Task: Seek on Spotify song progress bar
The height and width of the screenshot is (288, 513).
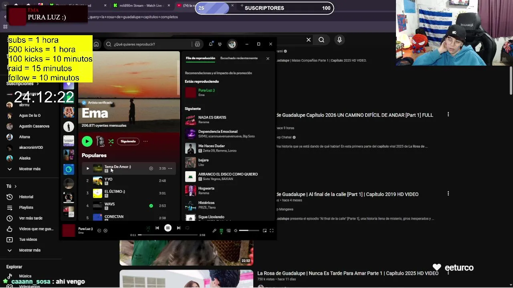Action: [168, 235]
